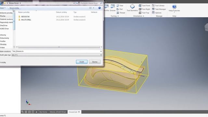Open the Uspořádat organize menu

coord(3,8)
